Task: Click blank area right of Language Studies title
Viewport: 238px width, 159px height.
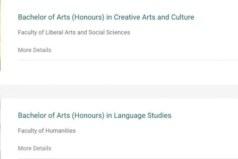Action: point(205,116)
